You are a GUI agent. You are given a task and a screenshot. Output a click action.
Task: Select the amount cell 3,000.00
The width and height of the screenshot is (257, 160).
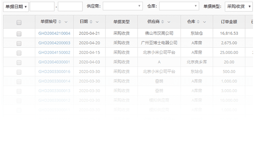(229, 90)
